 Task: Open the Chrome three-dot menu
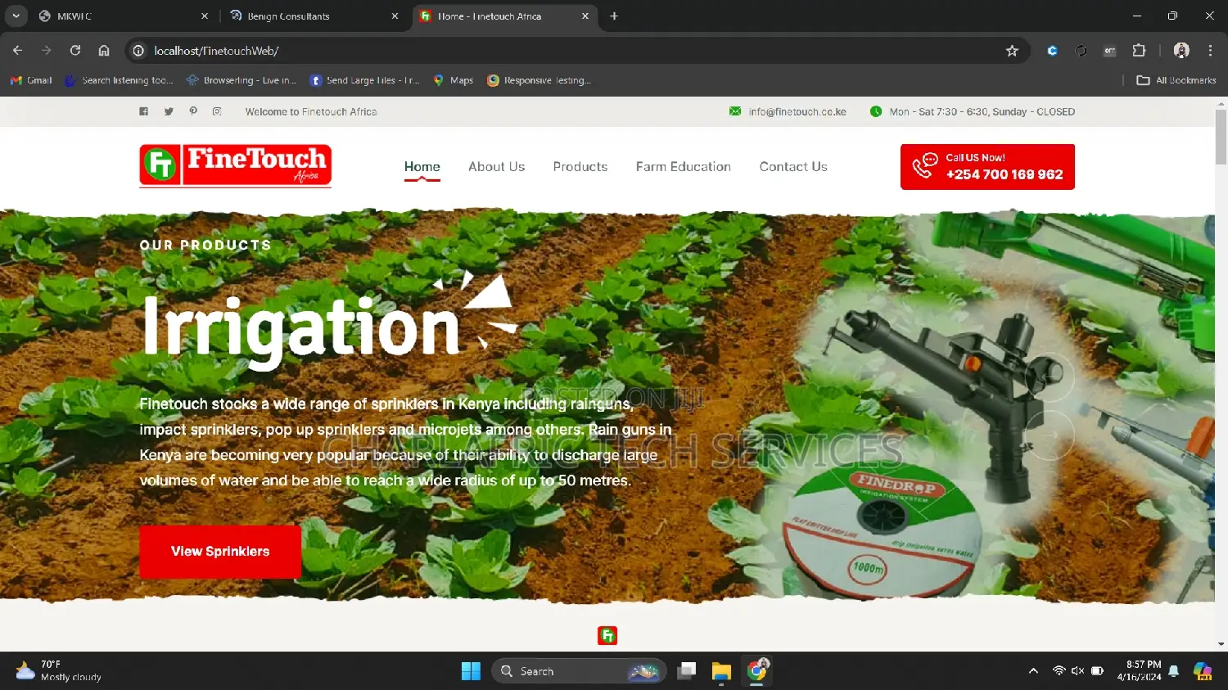(1210, 51)
